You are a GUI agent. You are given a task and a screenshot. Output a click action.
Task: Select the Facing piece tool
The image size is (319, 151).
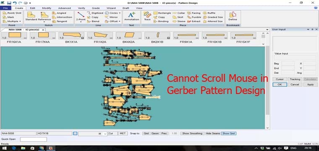click(194, 13)
